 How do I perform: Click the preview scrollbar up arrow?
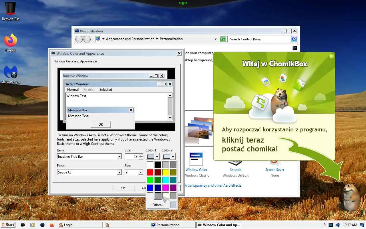(x=170, y=96)
